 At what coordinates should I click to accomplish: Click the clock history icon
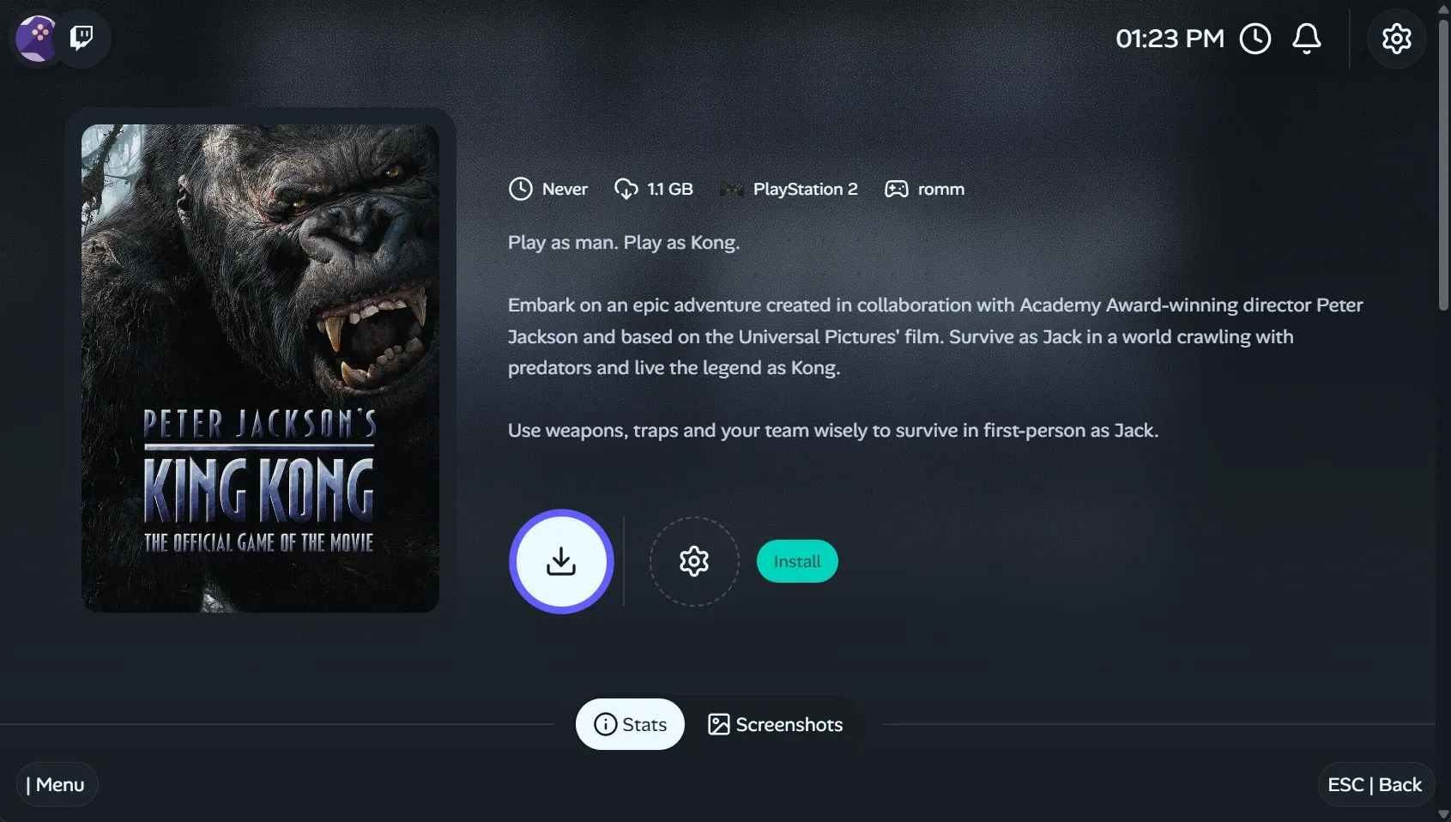(x=1255, y=39)
